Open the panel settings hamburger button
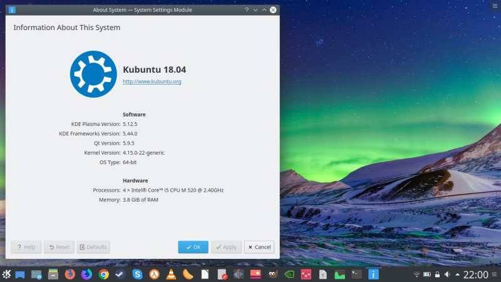The image size is (501, 282). point(495,274)
